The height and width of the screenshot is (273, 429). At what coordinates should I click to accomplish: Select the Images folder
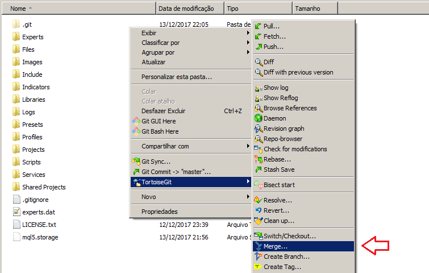pos(27,62)
